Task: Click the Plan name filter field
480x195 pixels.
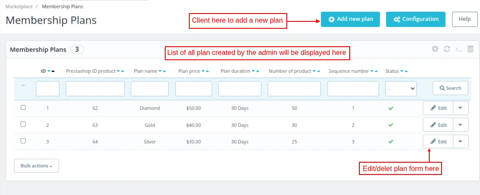Action: tap(150, 89)
